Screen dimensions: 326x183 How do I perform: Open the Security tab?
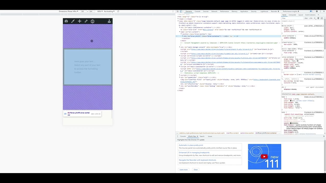tap(254, 11)
